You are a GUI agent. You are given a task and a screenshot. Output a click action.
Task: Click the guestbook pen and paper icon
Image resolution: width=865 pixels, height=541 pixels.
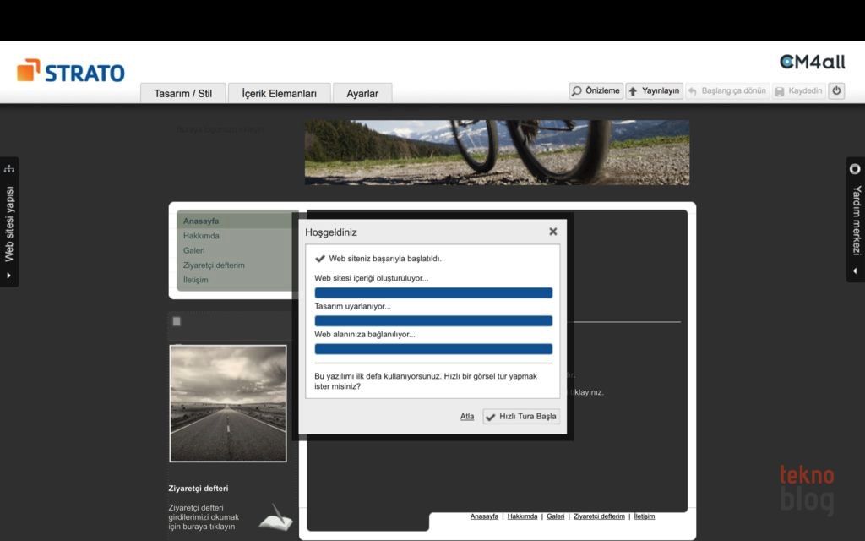click(x=275, y=516)
